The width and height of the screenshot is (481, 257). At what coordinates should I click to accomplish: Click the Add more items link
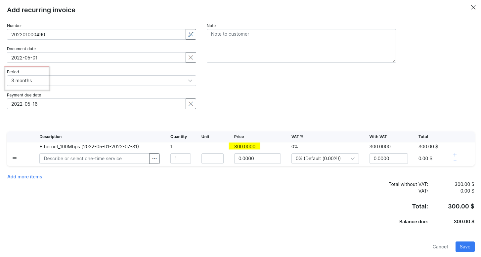click(25, 177)
